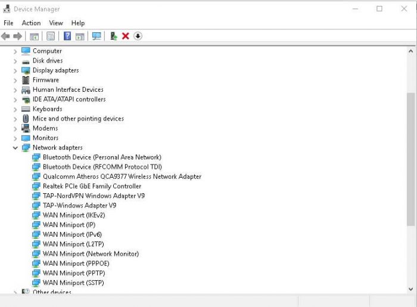The width and height of the screenshot is (417, 307).
Task: Expand the Firmware node
Action: tap(15, 80)
